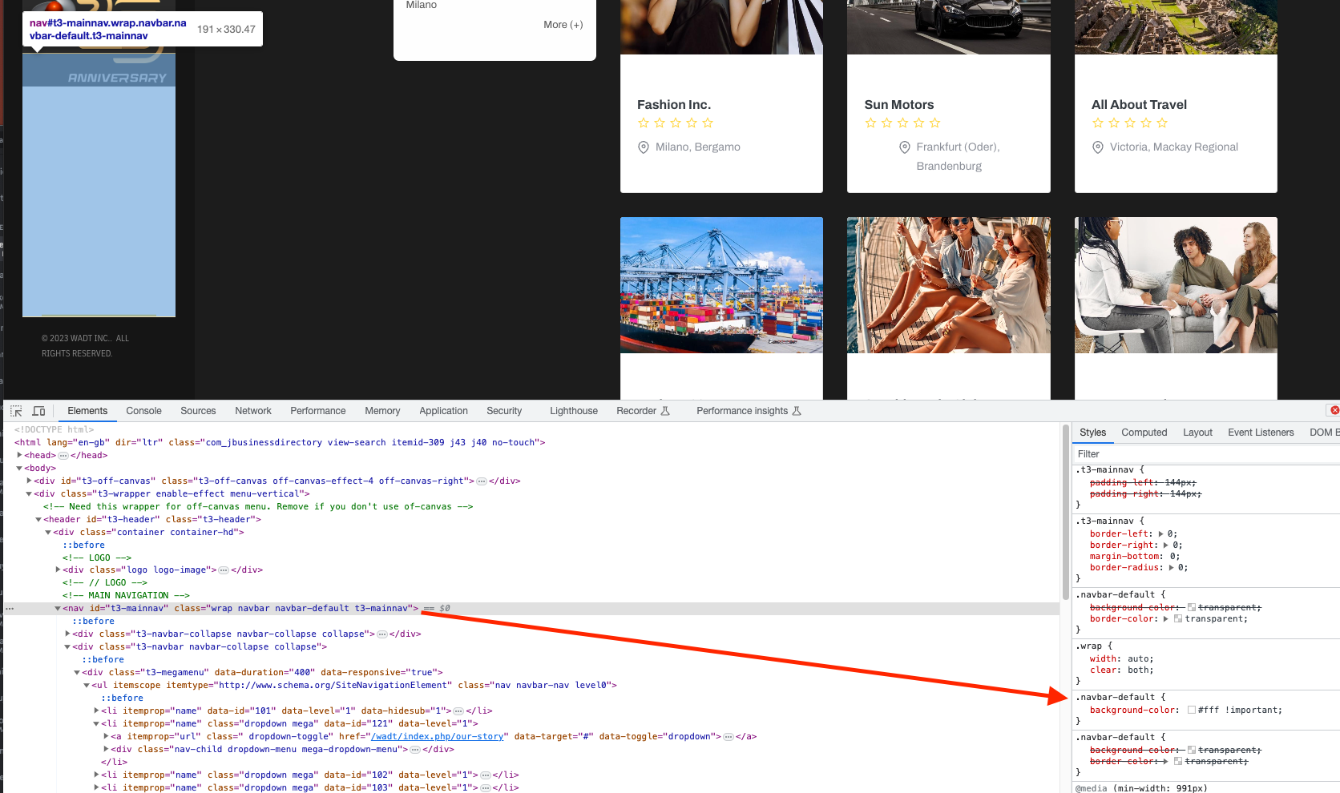Collapse the t3-wrapper div node
1340x793 pixels.
click(29, 493)
